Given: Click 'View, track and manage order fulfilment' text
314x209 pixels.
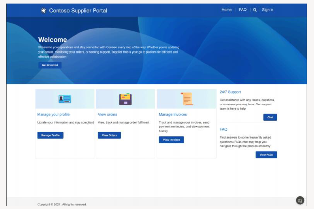Looking at the screenshot, I should click(124, 122).
